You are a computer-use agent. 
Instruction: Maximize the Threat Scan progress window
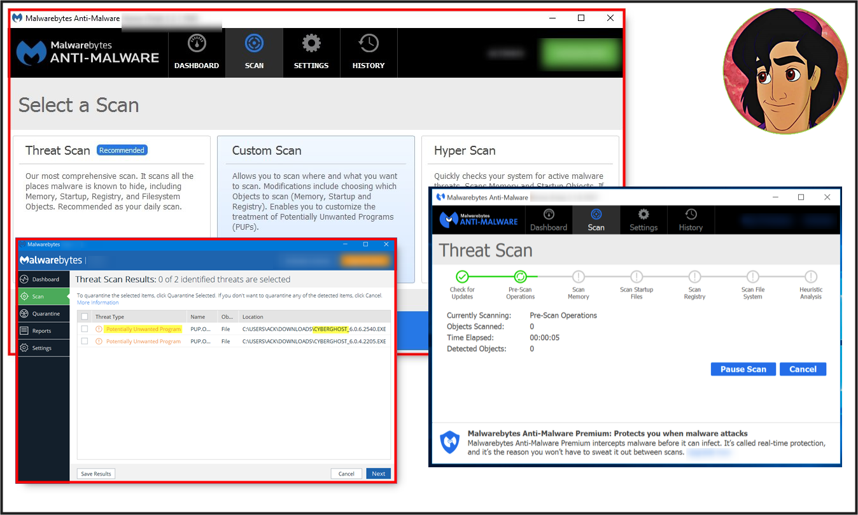(801, 197)
